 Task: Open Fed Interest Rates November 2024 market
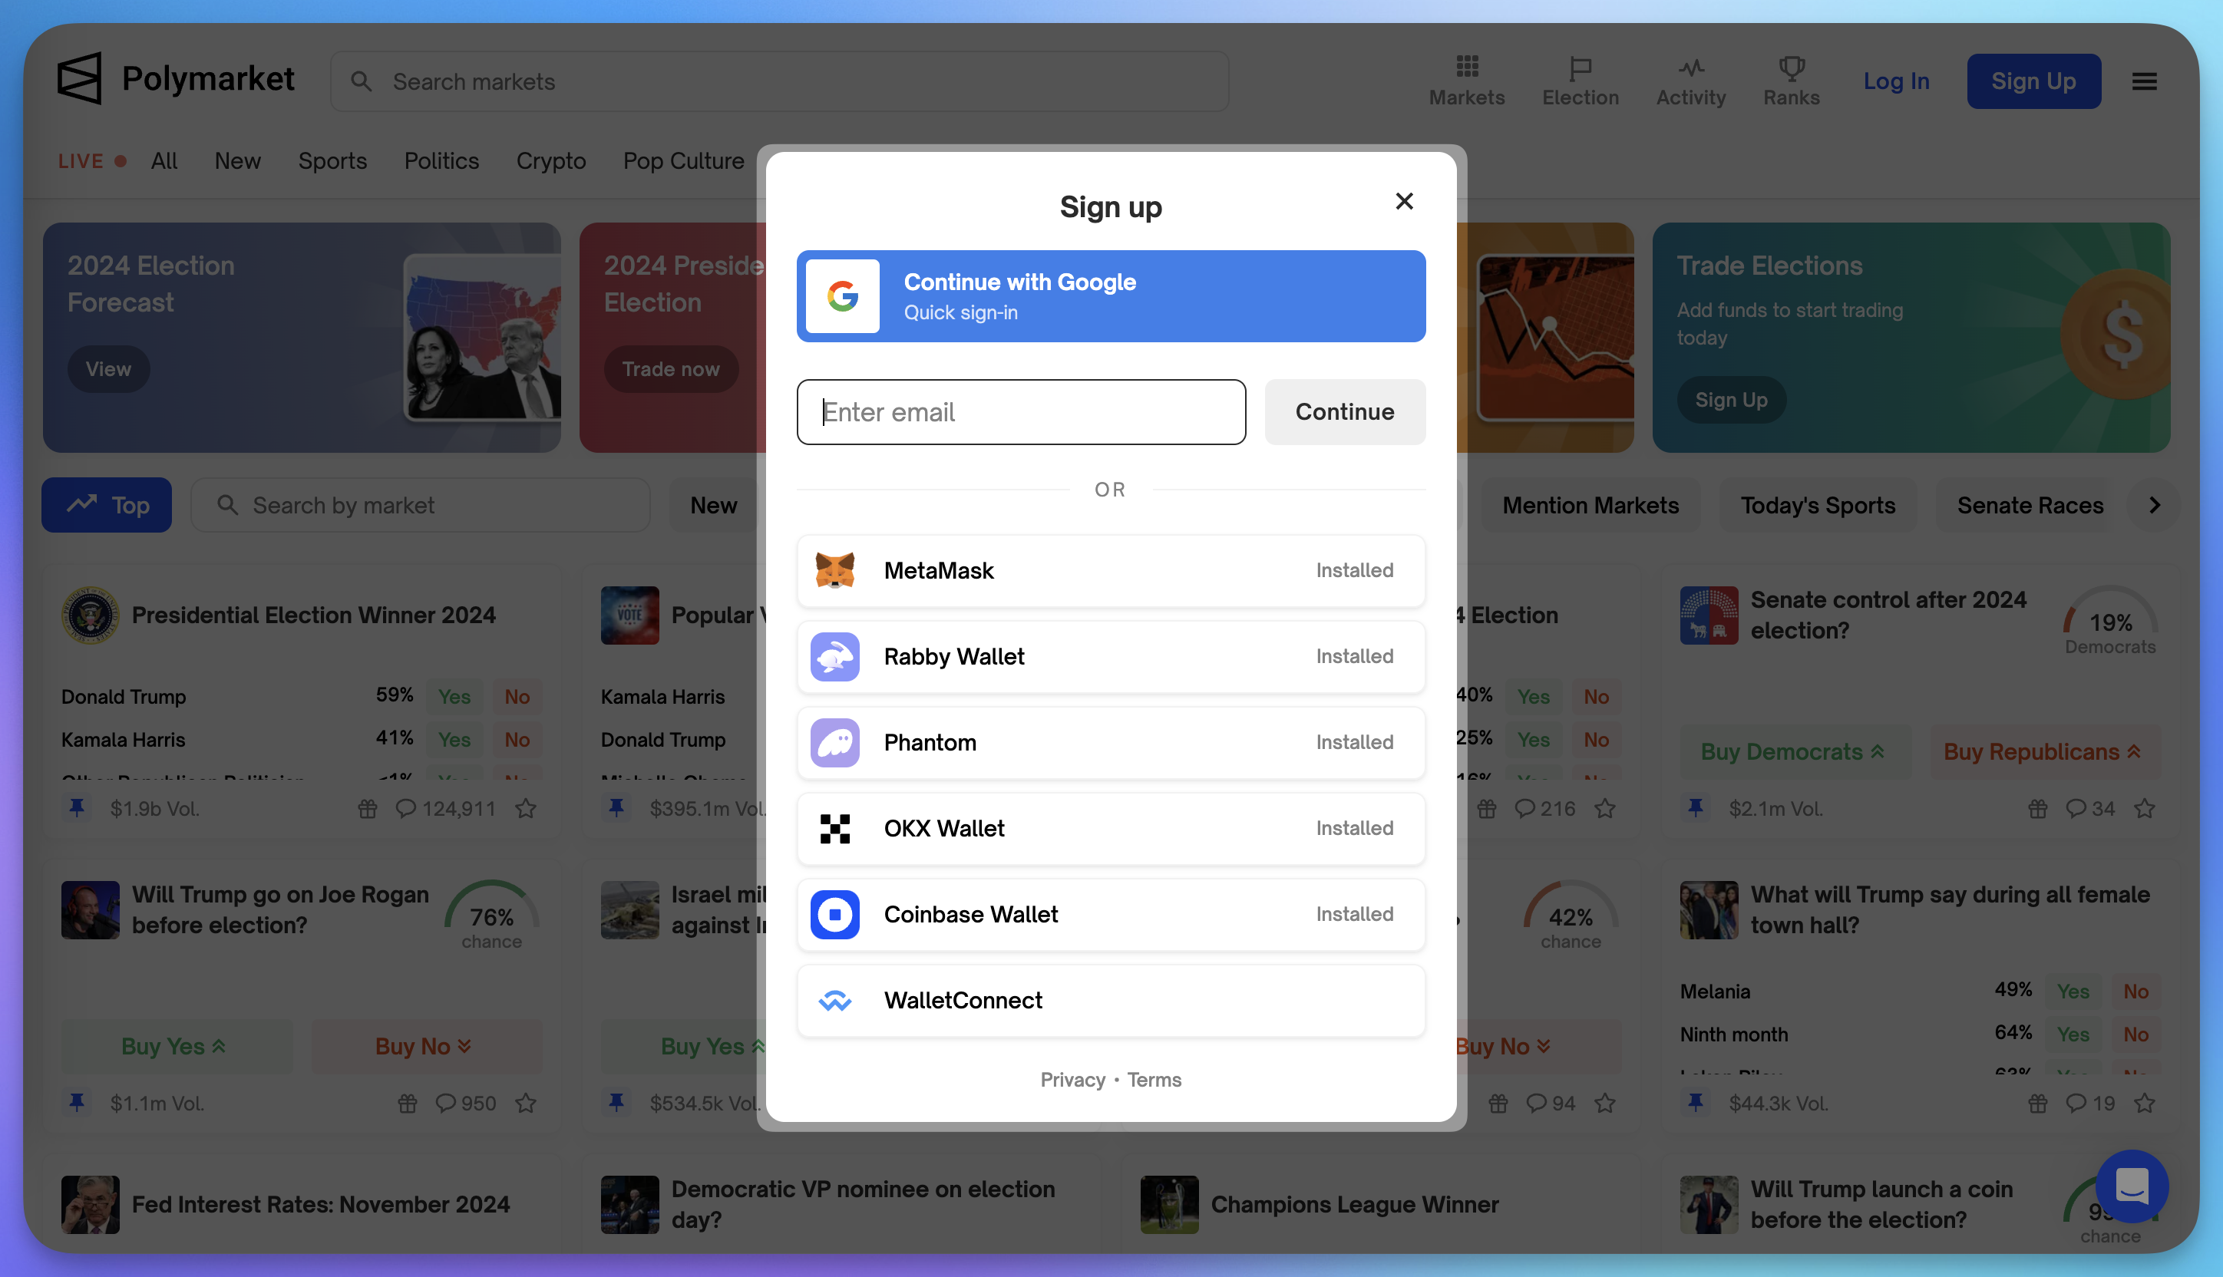320,1204
